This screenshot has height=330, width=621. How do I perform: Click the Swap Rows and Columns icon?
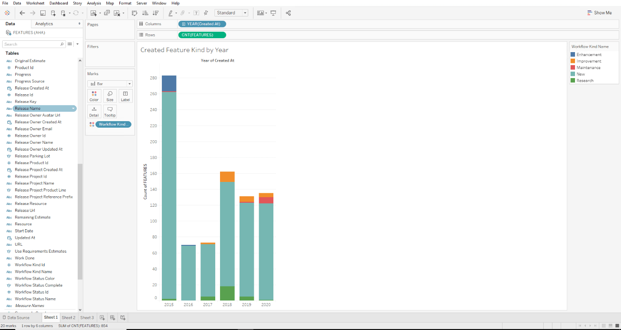click(x=135, y=13)
